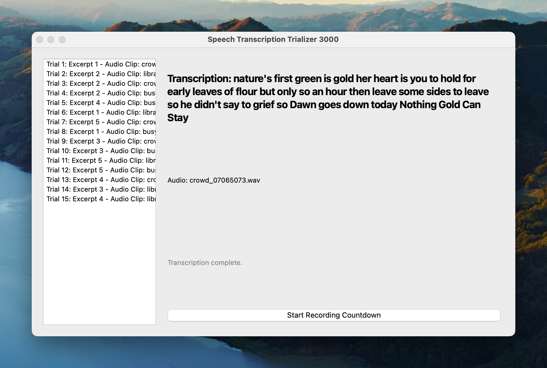547x368 pixels.
Task: Select Trial 4 using Excerpt 2
Action: pyautogui.click(x=99, y=93)
